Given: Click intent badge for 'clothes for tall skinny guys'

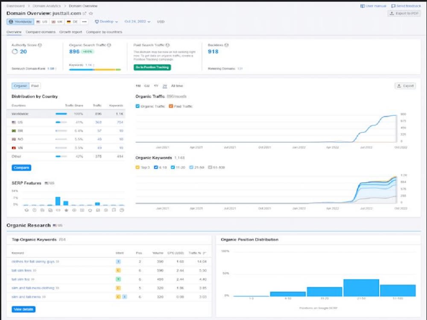Looking at the screenshot, I should pos(118,262).
